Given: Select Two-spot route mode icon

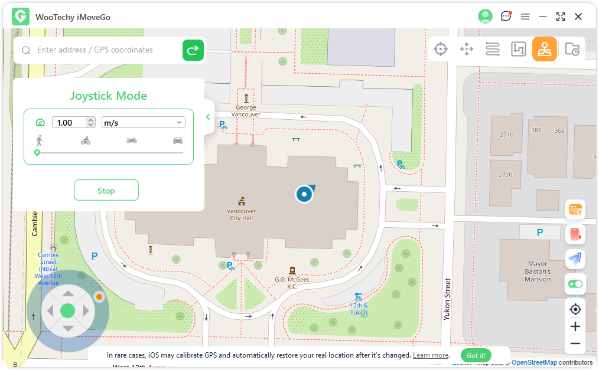Looking at the screenshot, I should pos(493,49).
